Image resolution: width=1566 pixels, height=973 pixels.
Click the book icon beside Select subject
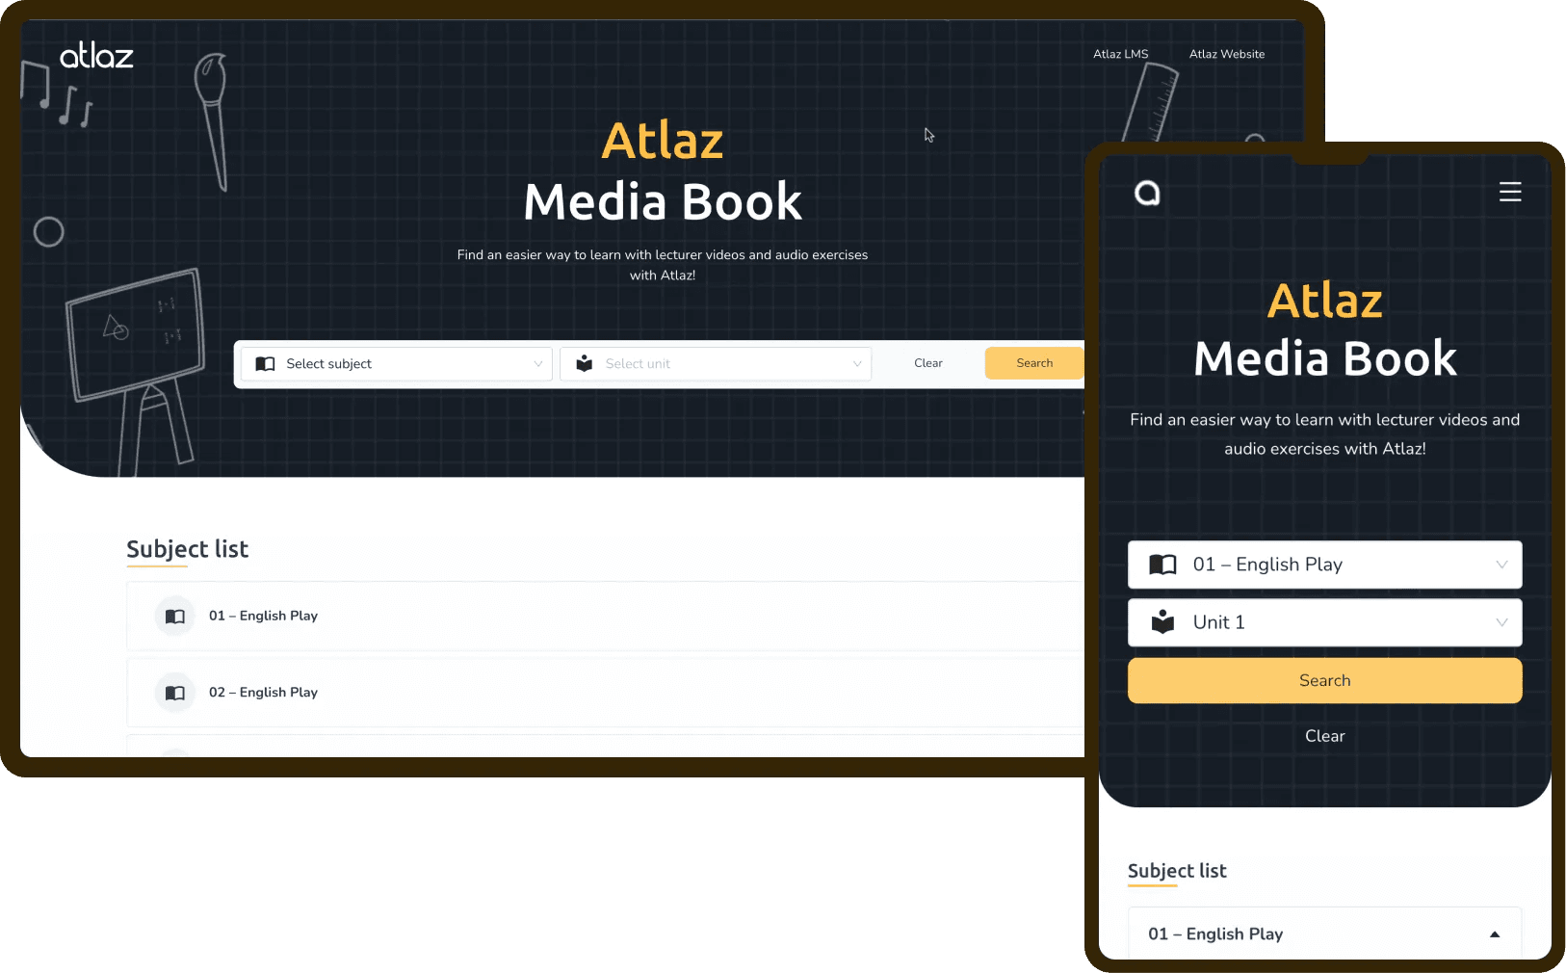[265, 364]
